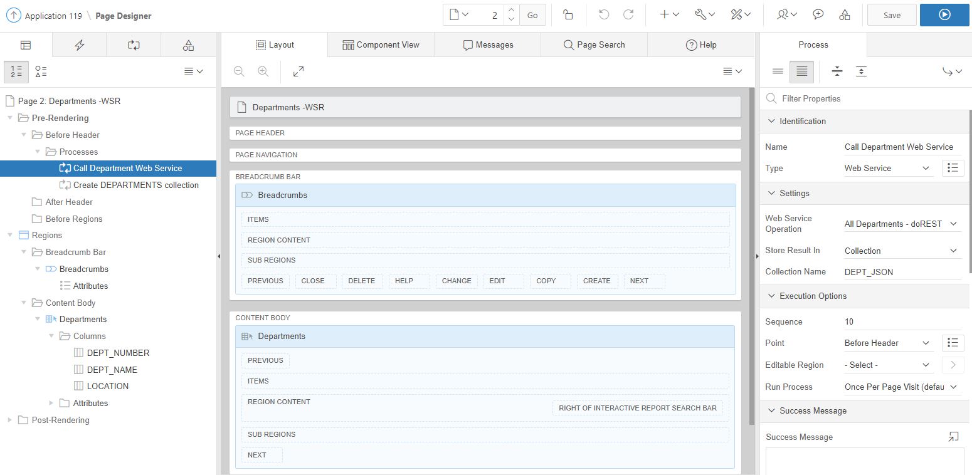Switch to the Layout tab

point(275,45)
